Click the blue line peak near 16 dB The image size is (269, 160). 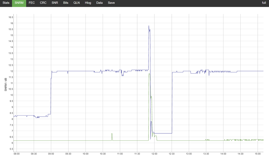(149, 26)
